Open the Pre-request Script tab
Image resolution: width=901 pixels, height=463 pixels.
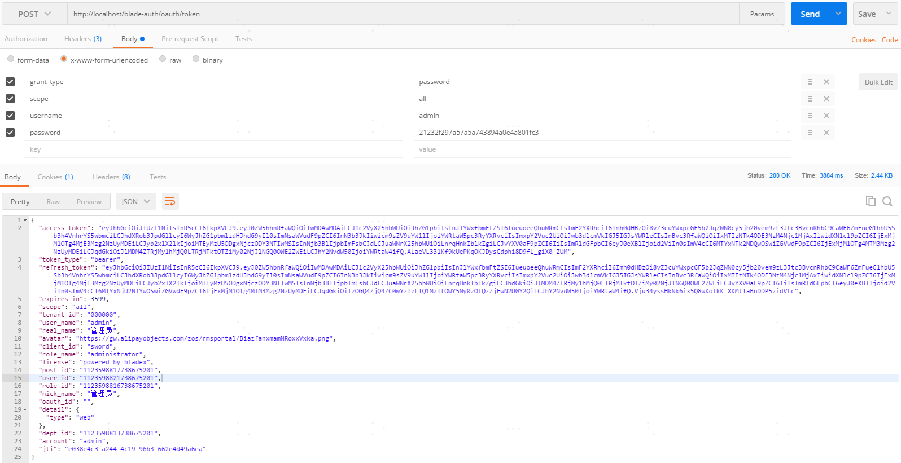[x=190, y=39]
